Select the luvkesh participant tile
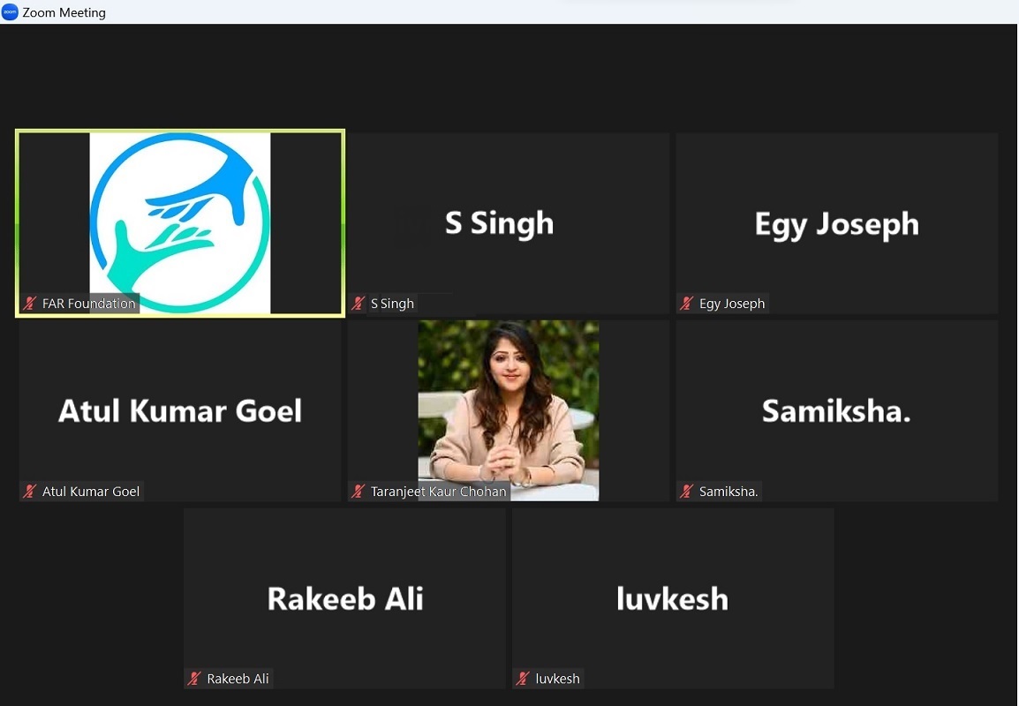 pyautogui.click(x=673, y=598)
